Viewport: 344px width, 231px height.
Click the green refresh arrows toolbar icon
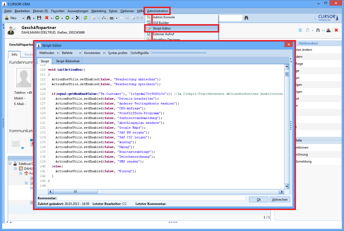coord(86,18)
